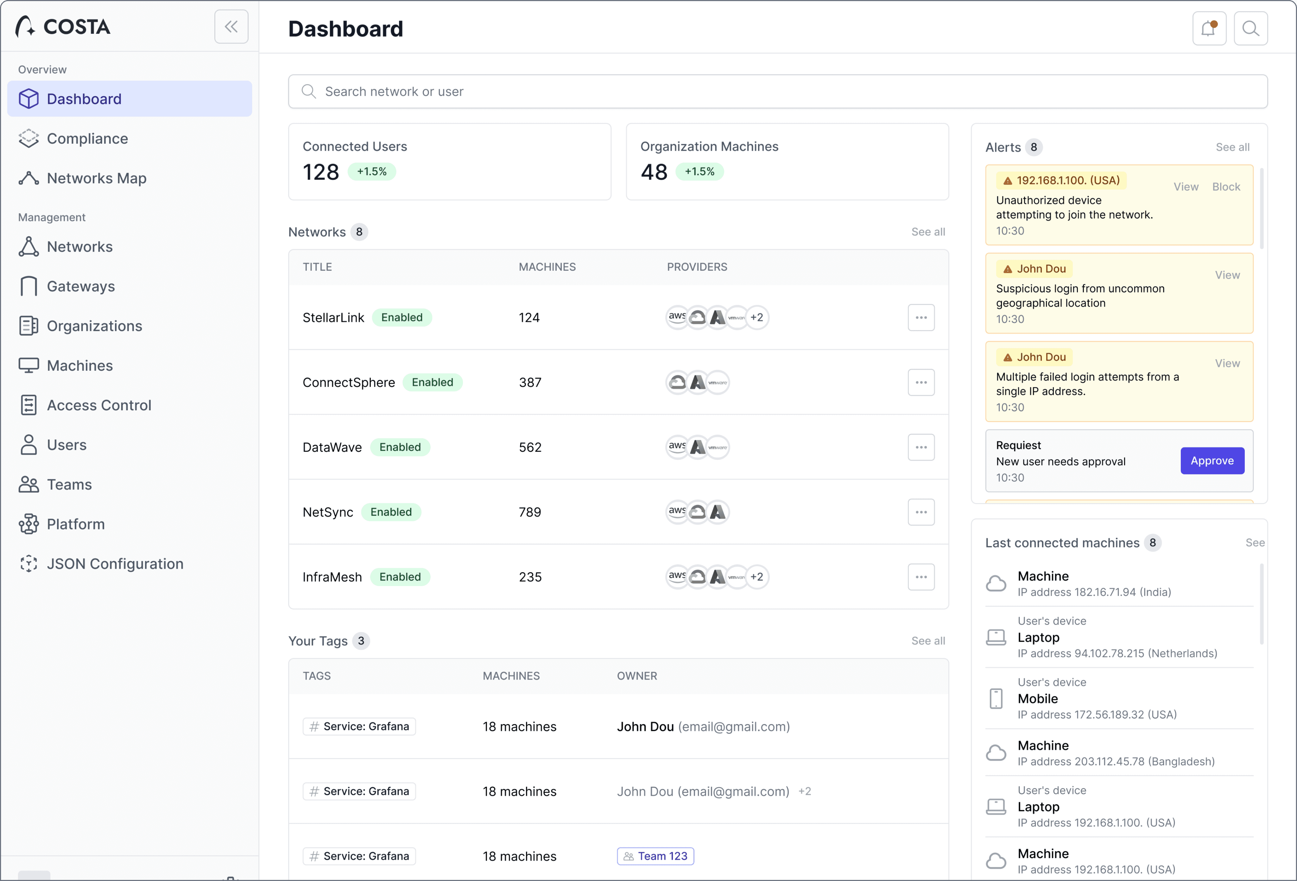Image resolution: width=1297 pixels, height=881 pixels.
Task: View the suspicious login alert
Action: [x=1227, y=275]
